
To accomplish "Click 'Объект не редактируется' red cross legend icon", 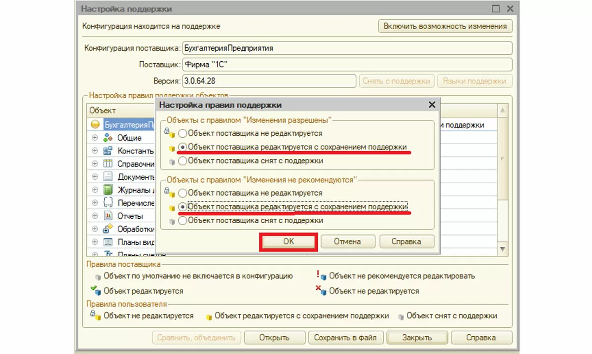I will 321,290.
